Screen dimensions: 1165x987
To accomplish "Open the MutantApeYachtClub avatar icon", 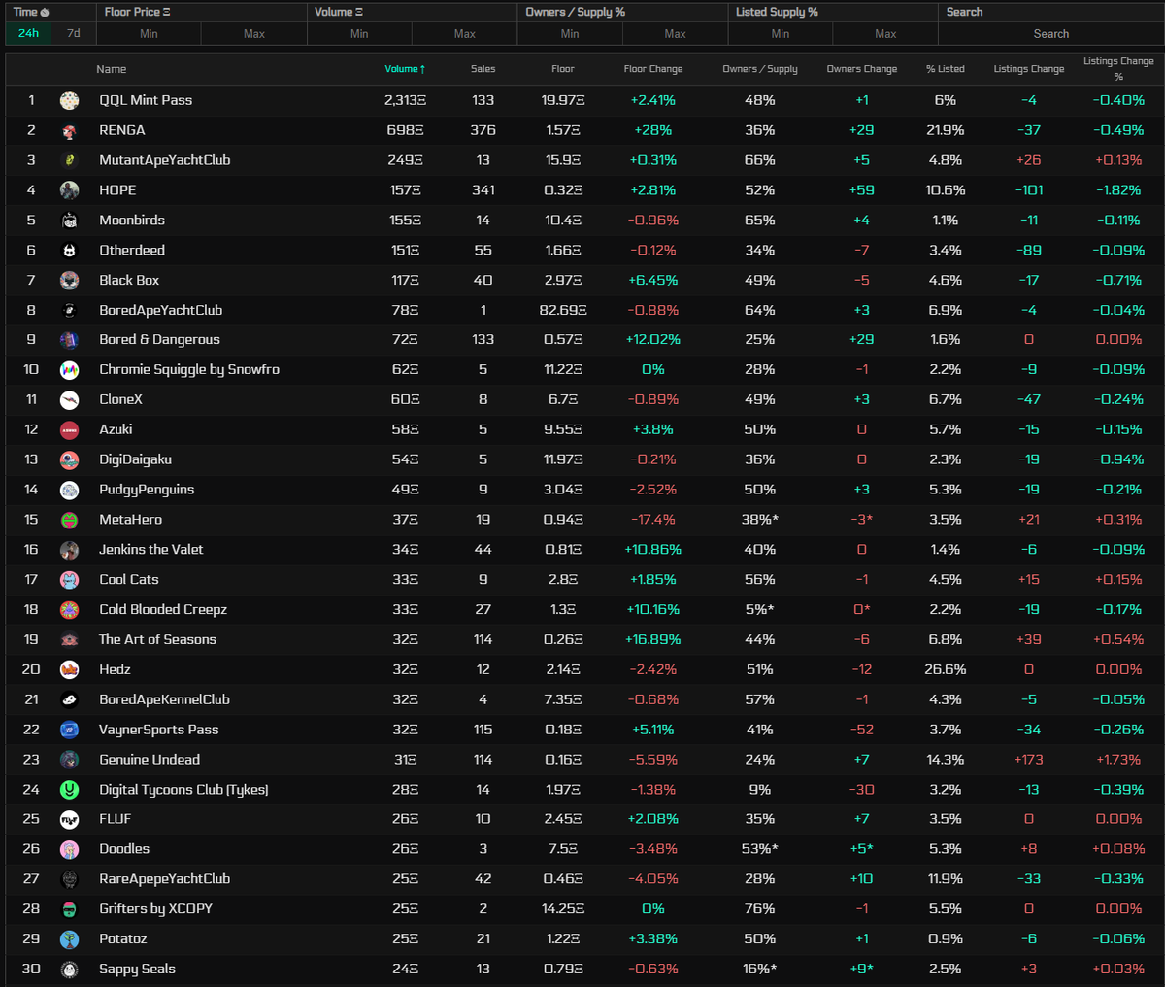I will (69, 160).
